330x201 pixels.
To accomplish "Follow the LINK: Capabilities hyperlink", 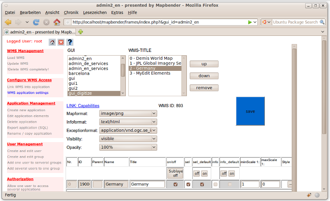I will tap(83, 106).
